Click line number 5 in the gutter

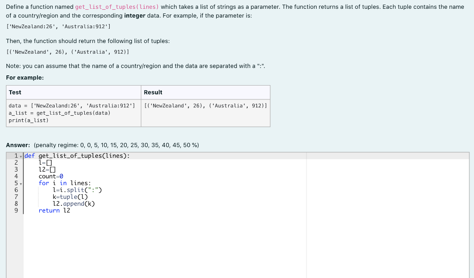click(16, 183)
